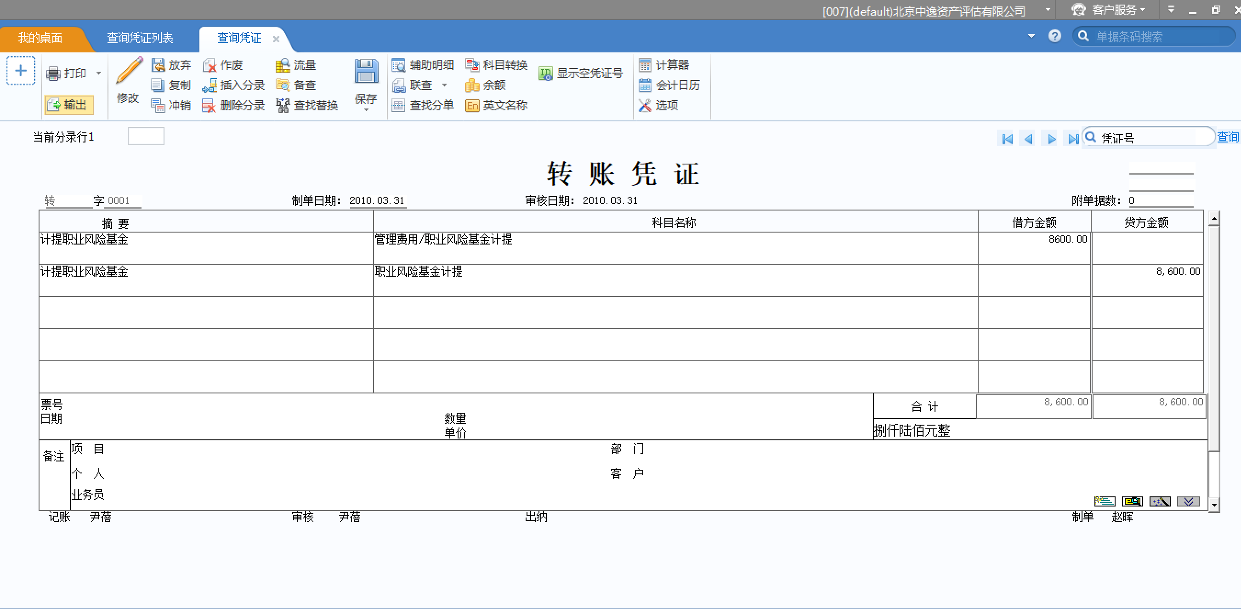This screenshot has height=609, width=1241.
Task: Expand the Linked Query (联查) dropdown arrow
Action: [x=444, y=85]
